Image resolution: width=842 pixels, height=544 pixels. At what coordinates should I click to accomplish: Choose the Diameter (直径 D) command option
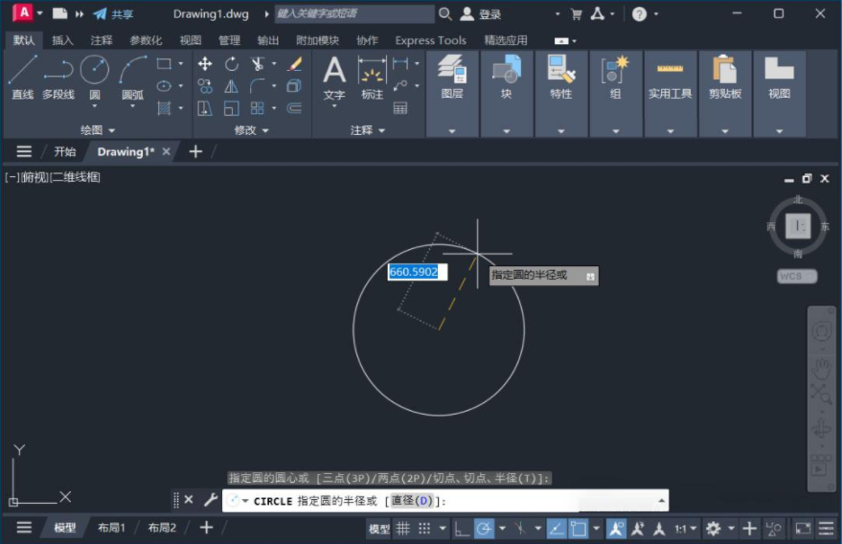[x=413, y=501]
